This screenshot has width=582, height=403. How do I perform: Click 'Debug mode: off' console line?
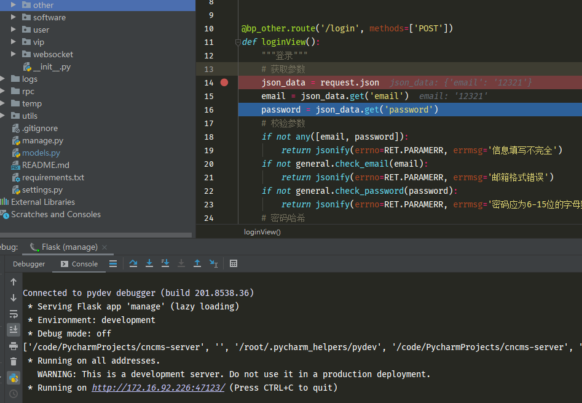pyautogui.click(x=70, y=333)
